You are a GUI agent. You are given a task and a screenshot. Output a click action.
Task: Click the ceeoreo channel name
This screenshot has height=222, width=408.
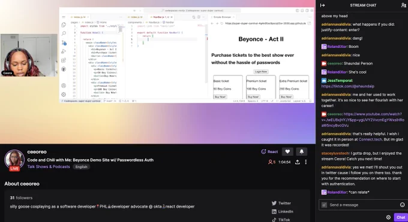(x=37, y=152)
